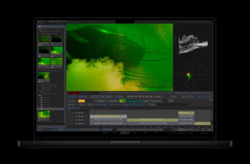The image size is (250, 164).
Task: Click the play backward transport icon
Action: [135, 97]
